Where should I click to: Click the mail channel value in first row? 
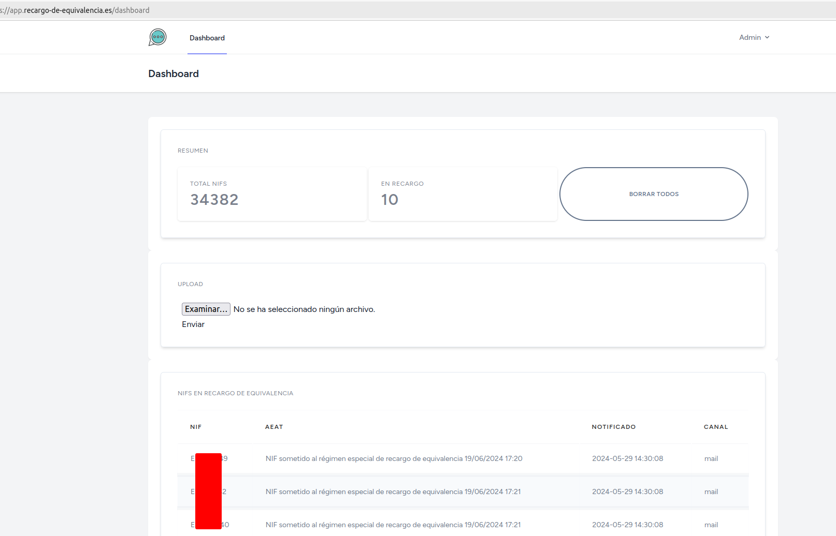(711, 458)
